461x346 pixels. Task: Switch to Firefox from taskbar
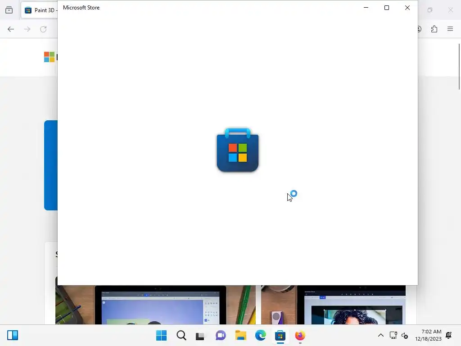click(x=300, y=335)
